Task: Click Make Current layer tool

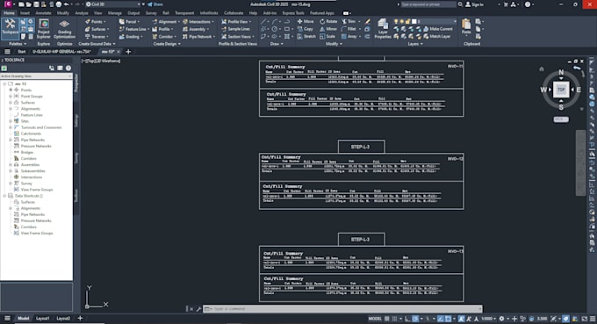Action: pos(438,29)
